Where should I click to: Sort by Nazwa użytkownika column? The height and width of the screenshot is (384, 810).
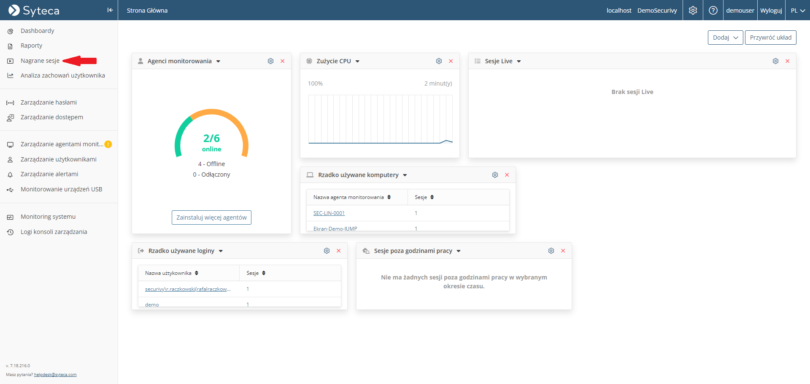pos(172,273)
